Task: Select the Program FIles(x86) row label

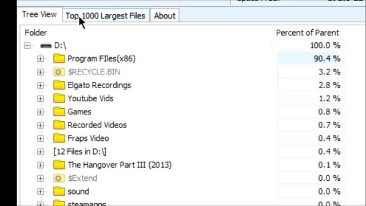Action: coord(101,58)
